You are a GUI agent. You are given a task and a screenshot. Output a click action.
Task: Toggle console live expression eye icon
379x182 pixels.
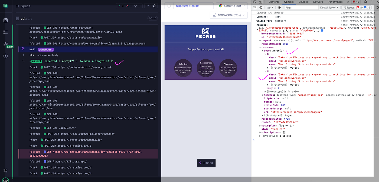(x=279, y=8)
